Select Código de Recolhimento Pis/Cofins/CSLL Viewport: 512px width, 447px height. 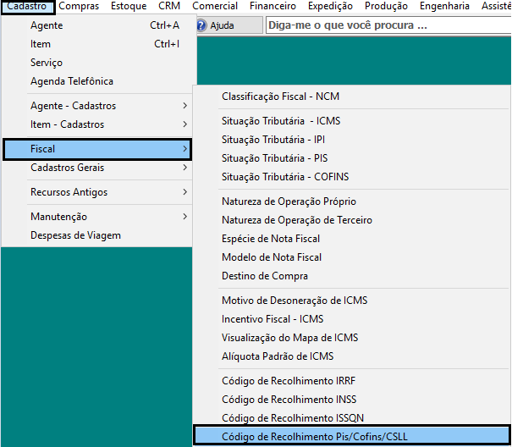point(352,436)
